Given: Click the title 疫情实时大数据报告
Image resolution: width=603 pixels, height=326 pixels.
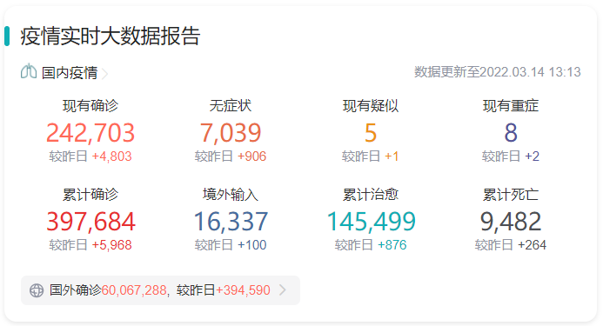Looking at the screenshot, I should click(x=110, y=37).
